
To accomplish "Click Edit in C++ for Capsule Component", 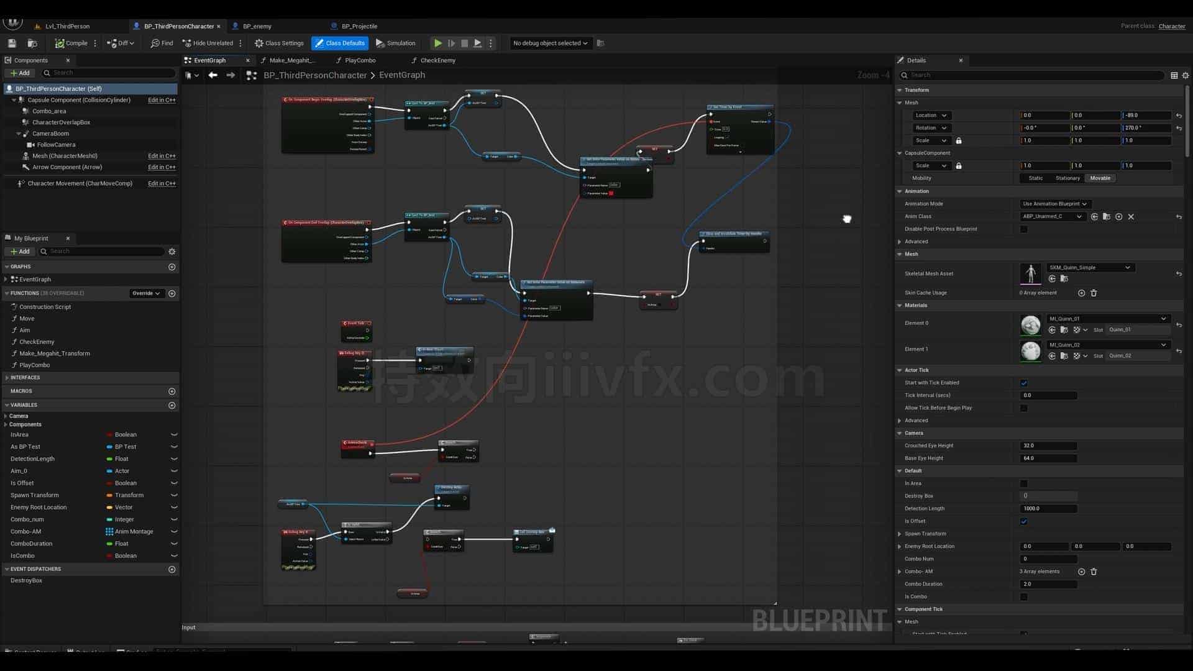I will click(x=162, y=100).
